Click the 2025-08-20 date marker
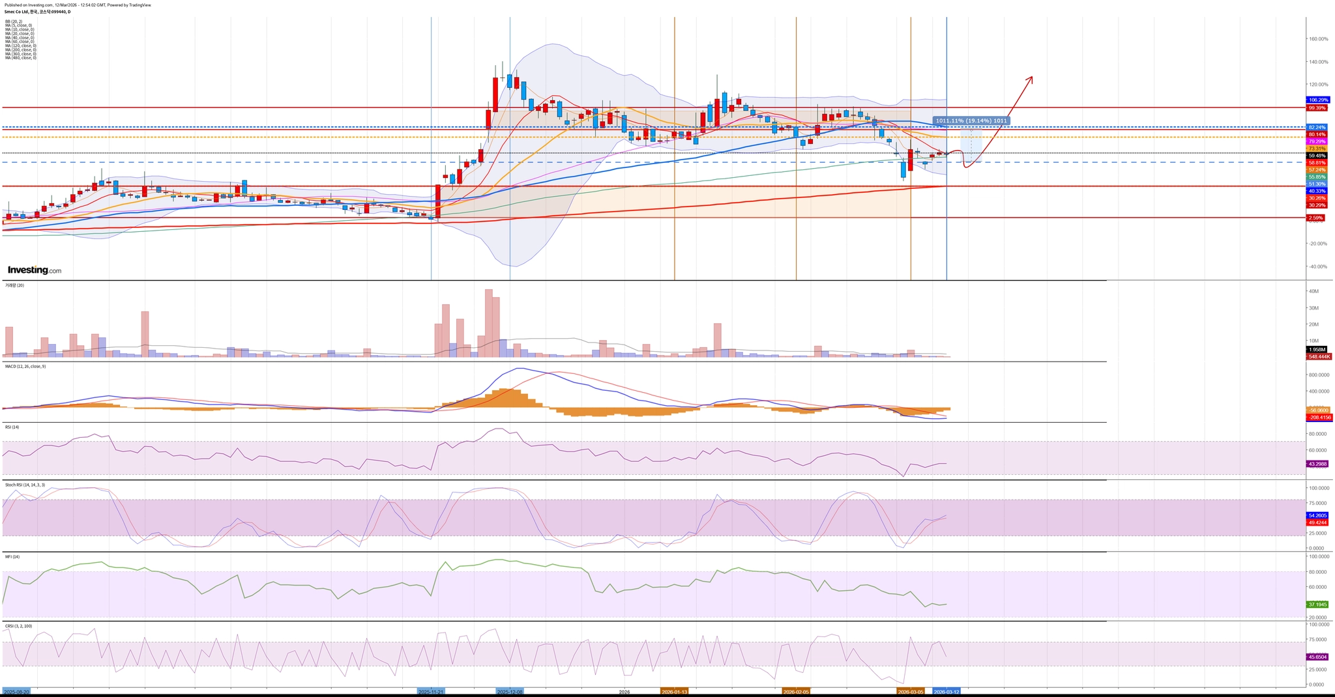Viewport: 1335px width, 697px height. 16,692
